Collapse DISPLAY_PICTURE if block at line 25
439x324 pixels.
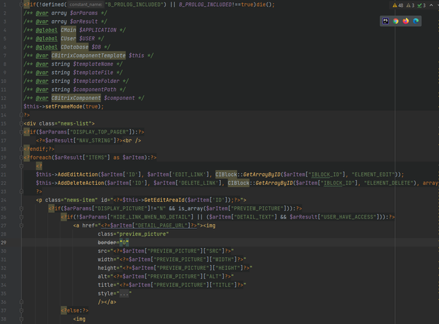pos(21,208)
